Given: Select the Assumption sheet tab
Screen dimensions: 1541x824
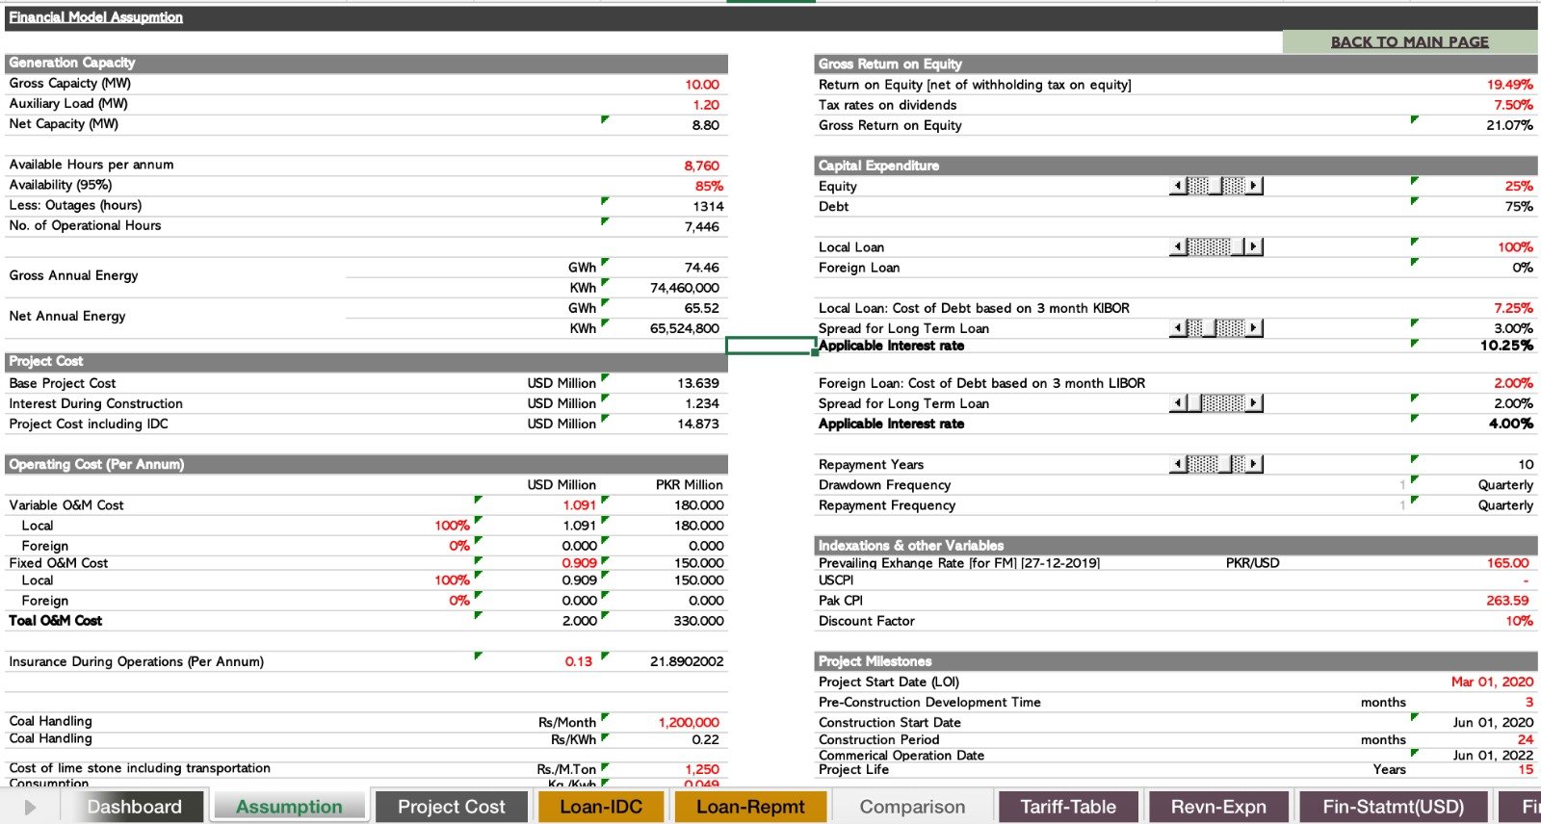Looking at the screenshot, I should click(x=289, y=807).
